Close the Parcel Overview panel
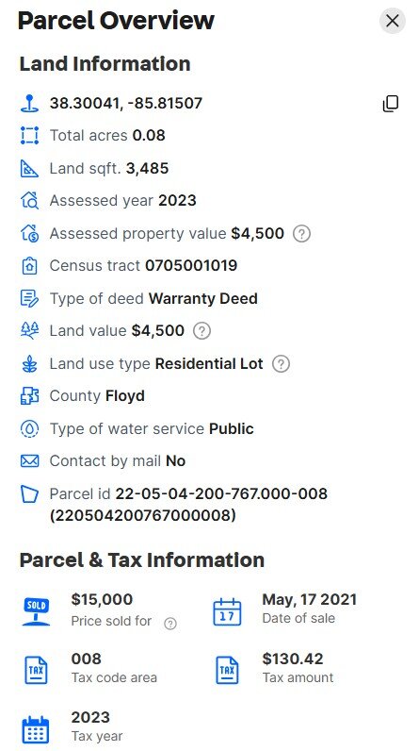The height and width of the screenshot is (751, 419). [x=393, y=21]
